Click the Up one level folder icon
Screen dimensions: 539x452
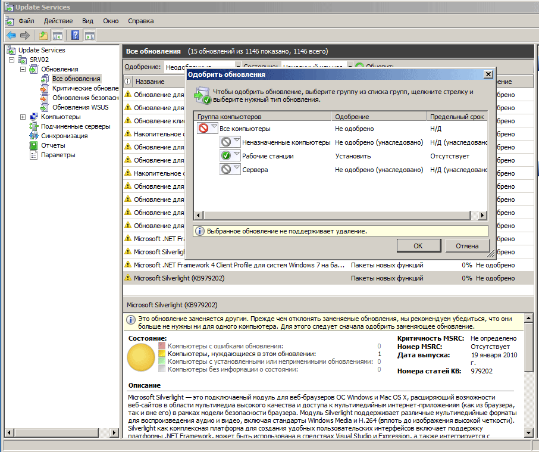coord(43,35)
